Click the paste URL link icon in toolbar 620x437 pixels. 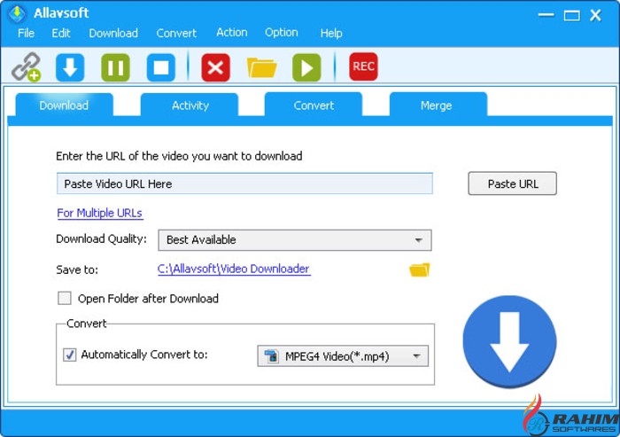click(x=26, y=67)
